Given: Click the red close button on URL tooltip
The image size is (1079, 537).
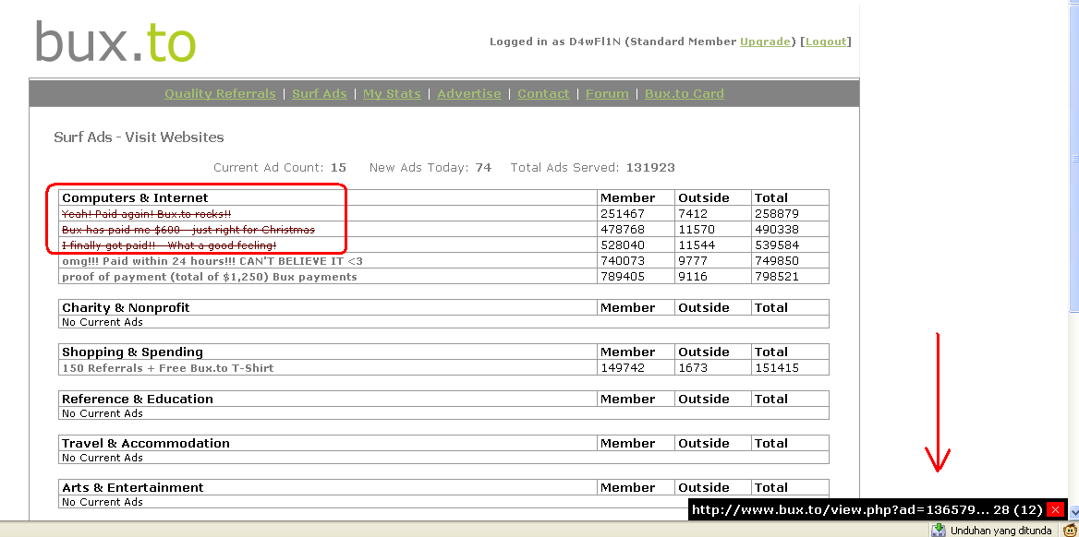Looking at the screenshot, I should coord(1055,510).
